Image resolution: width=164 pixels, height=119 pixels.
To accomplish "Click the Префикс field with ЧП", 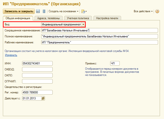I will 115,63.
